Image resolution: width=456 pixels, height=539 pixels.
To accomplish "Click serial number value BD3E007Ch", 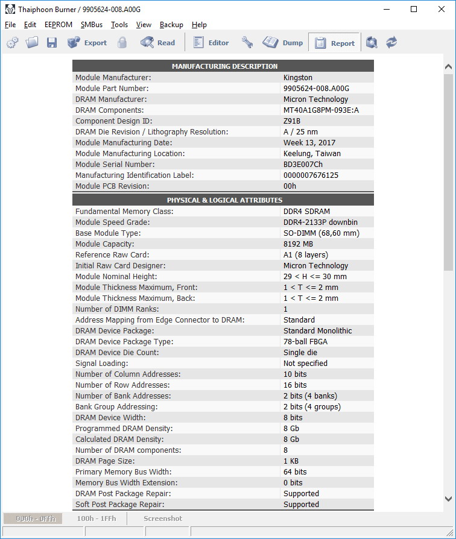I will [x=303, y=165].
